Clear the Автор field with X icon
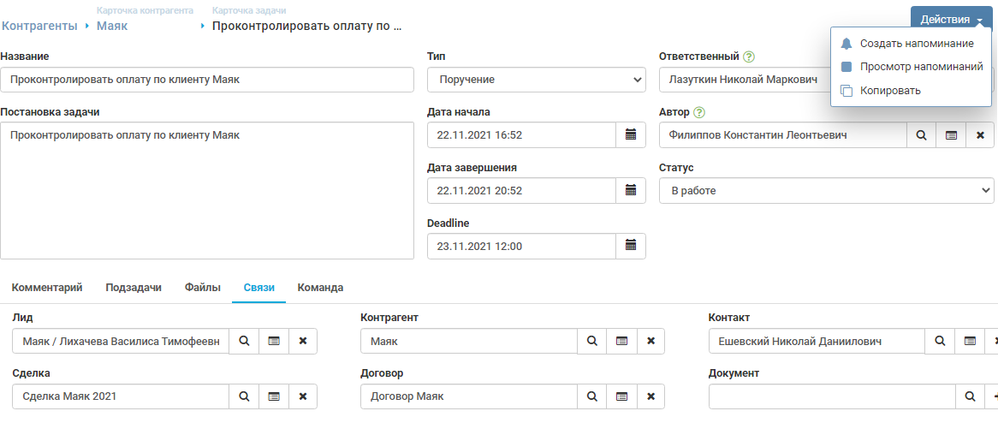This screenshot has width=998, height=423. [980, 134]
